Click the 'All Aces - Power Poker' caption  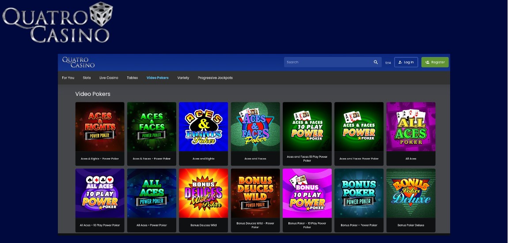pos(152,225)
